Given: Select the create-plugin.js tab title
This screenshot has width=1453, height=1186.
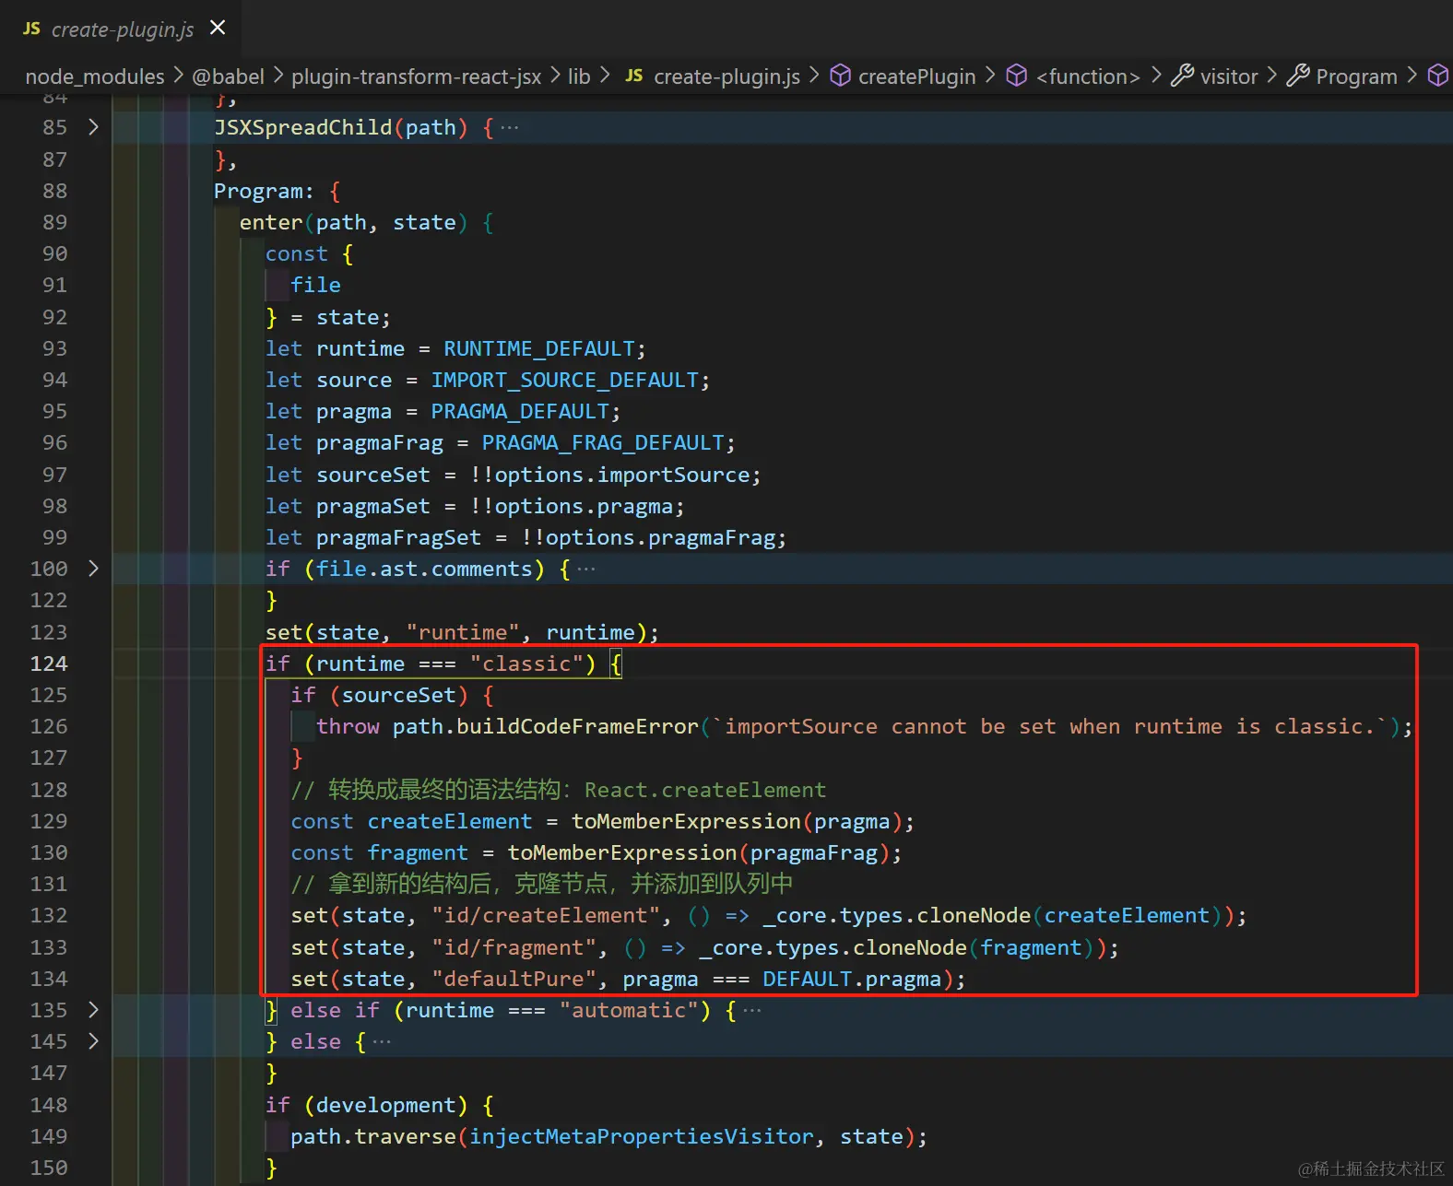Looking at the screenshot, I should pyautogui.click(x=123, y=29).
